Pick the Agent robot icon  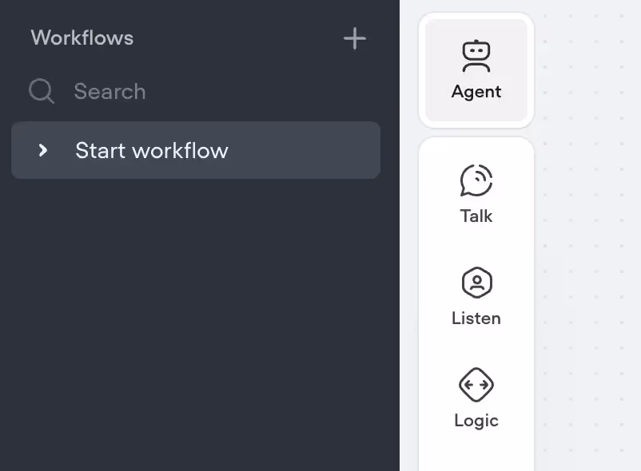point(476,57)
